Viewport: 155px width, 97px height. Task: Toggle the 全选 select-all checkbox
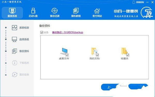(42, 32)
